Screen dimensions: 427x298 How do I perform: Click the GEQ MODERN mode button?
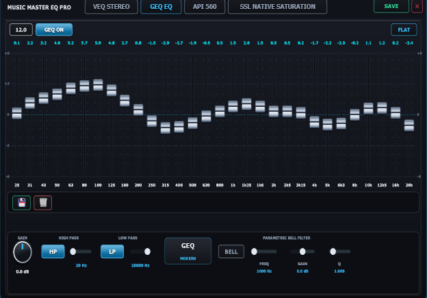pos(188,251)
